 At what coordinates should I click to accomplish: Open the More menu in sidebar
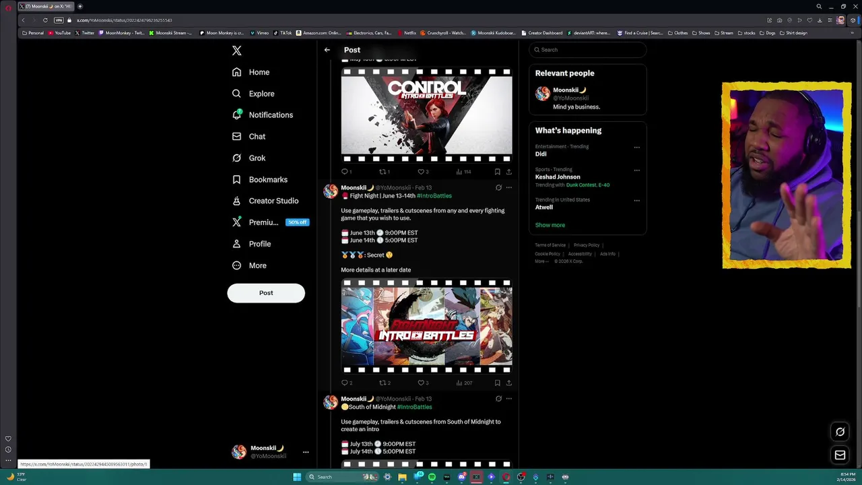248,265
